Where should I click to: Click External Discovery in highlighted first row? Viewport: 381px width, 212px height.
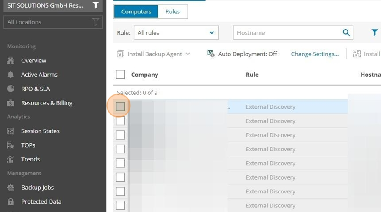(271, 107)
